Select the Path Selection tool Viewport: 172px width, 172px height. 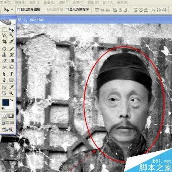(x=4, y=74)
